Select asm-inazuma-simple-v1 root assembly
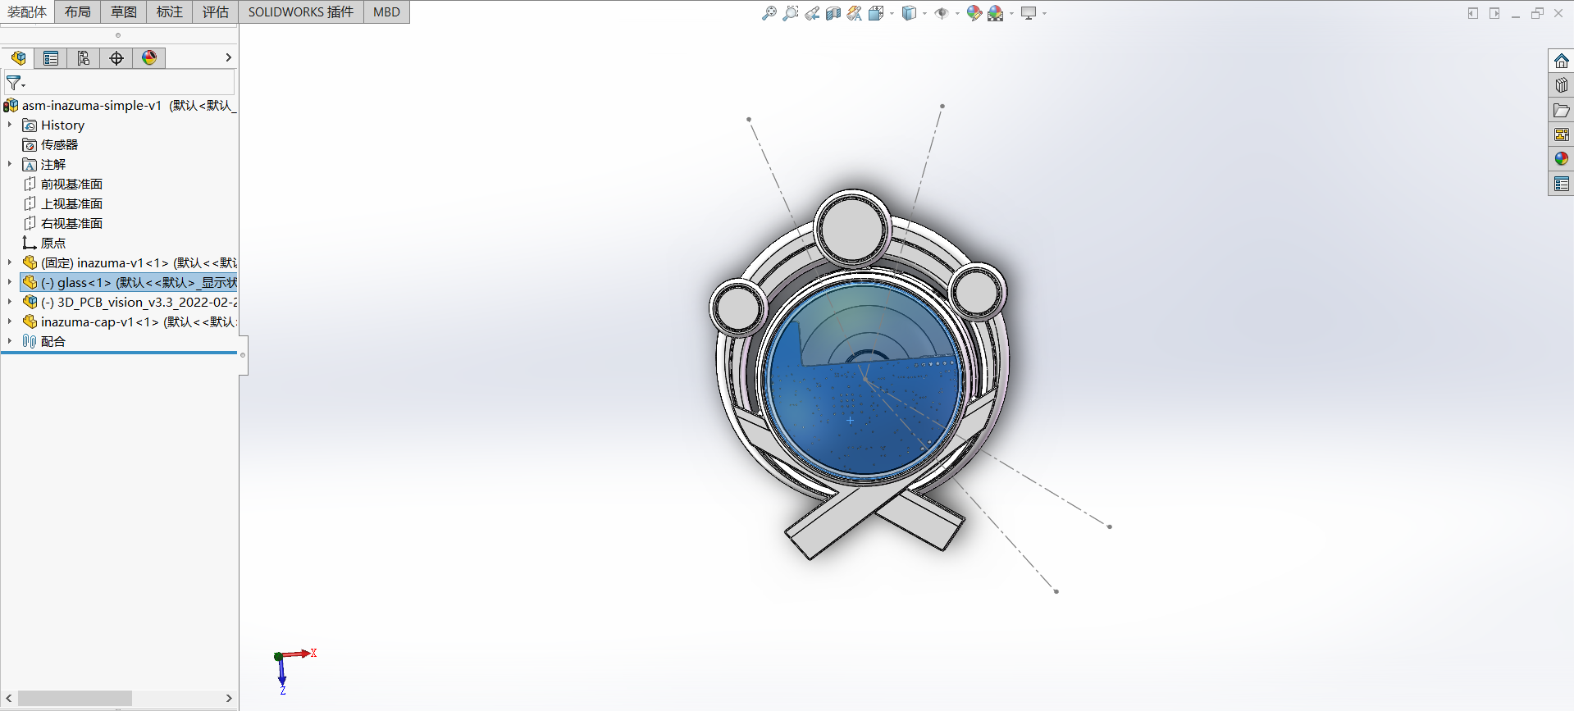The width and height of the screenshot is (1574, 711). (120, 105)
